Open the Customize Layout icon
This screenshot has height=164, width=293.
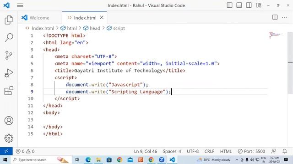[258, 5]
